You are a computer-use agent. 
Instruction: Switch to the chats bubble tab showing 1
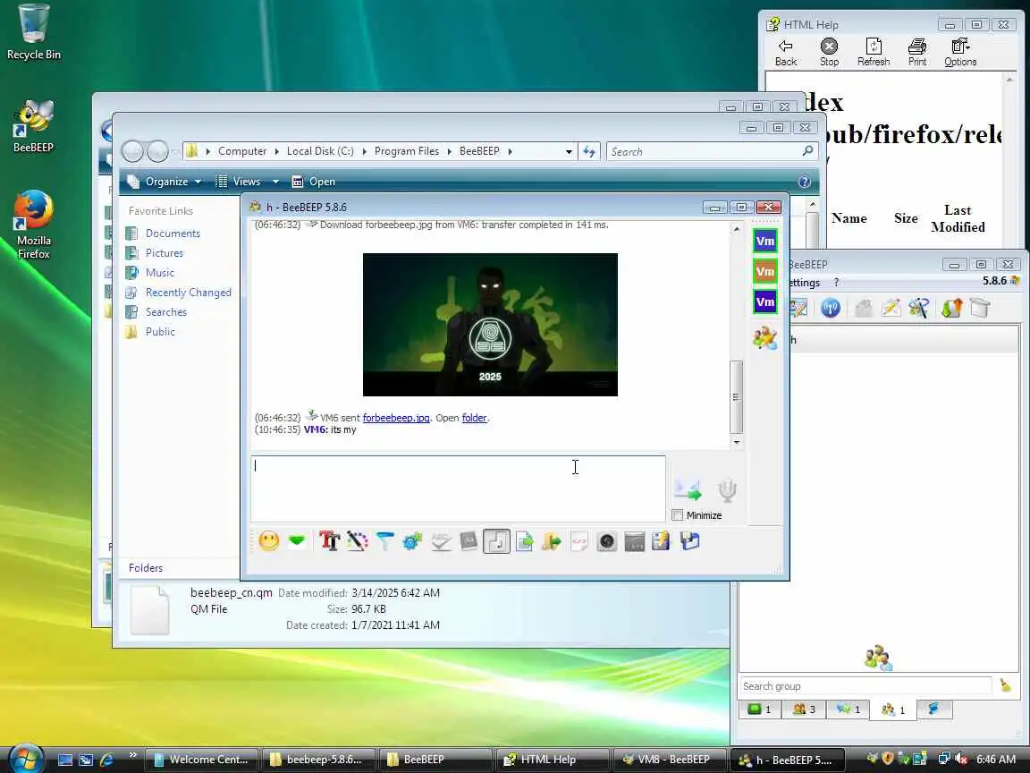click(848, 709)
